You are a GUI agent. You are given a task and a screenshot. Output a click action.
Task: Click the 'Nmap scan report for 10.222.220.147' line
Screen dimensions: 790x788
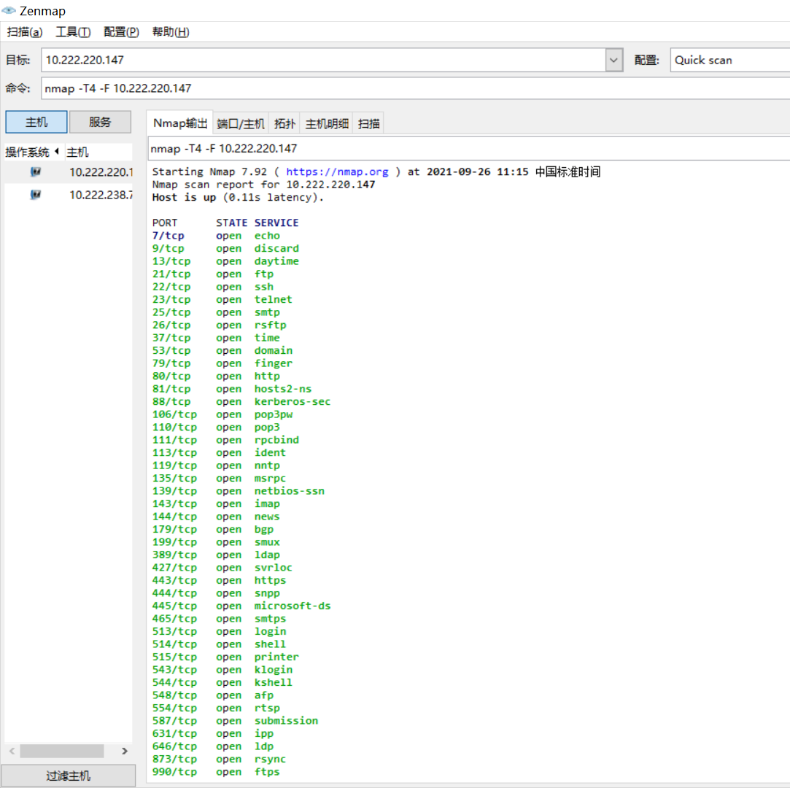(263, 185)
